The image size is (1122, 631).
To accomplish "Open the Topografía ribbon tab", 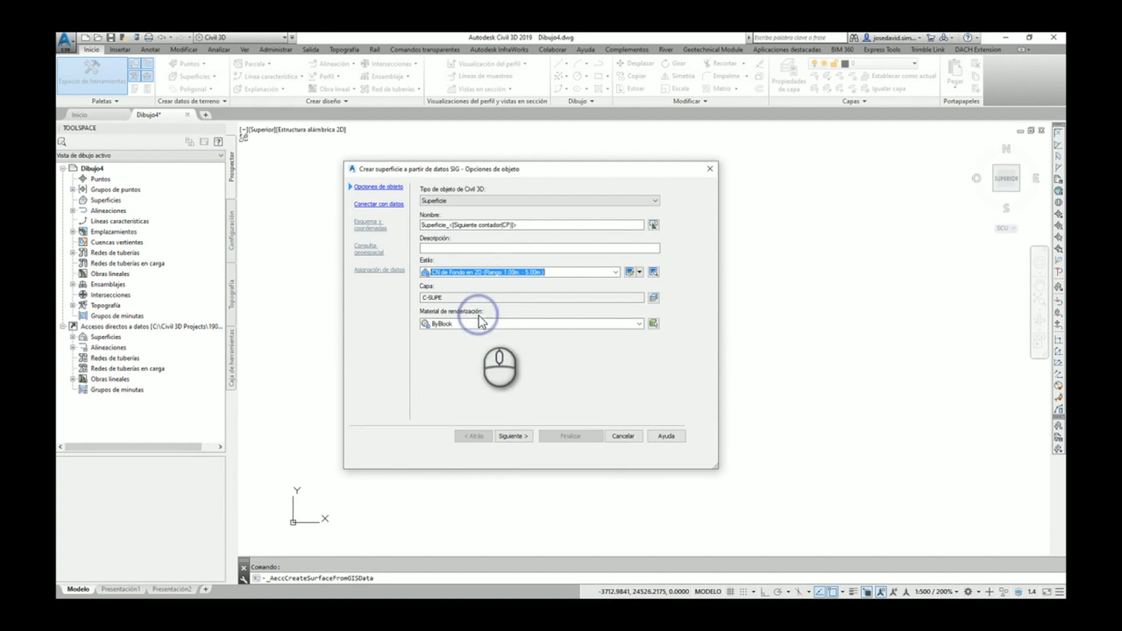I will (x=344, y=50).
